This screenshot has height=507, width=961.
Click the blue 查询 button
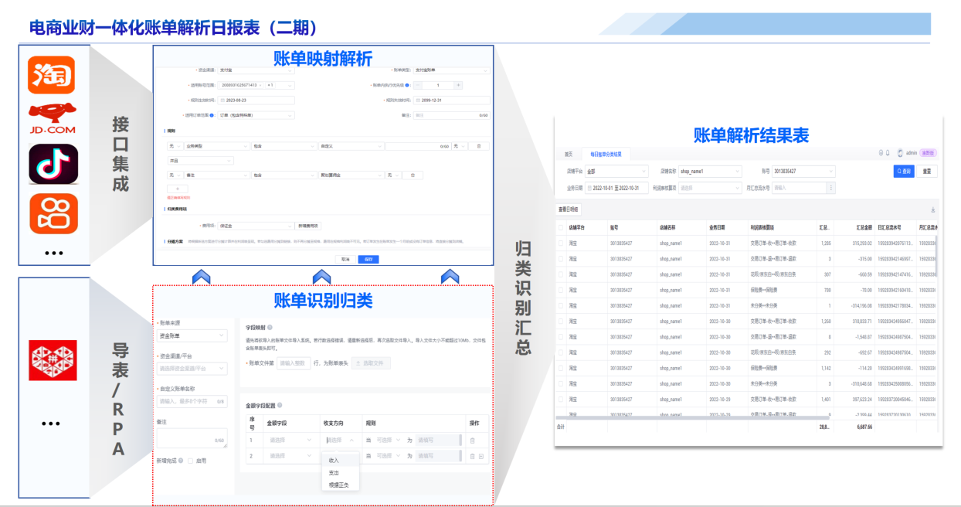pos(903,171)
